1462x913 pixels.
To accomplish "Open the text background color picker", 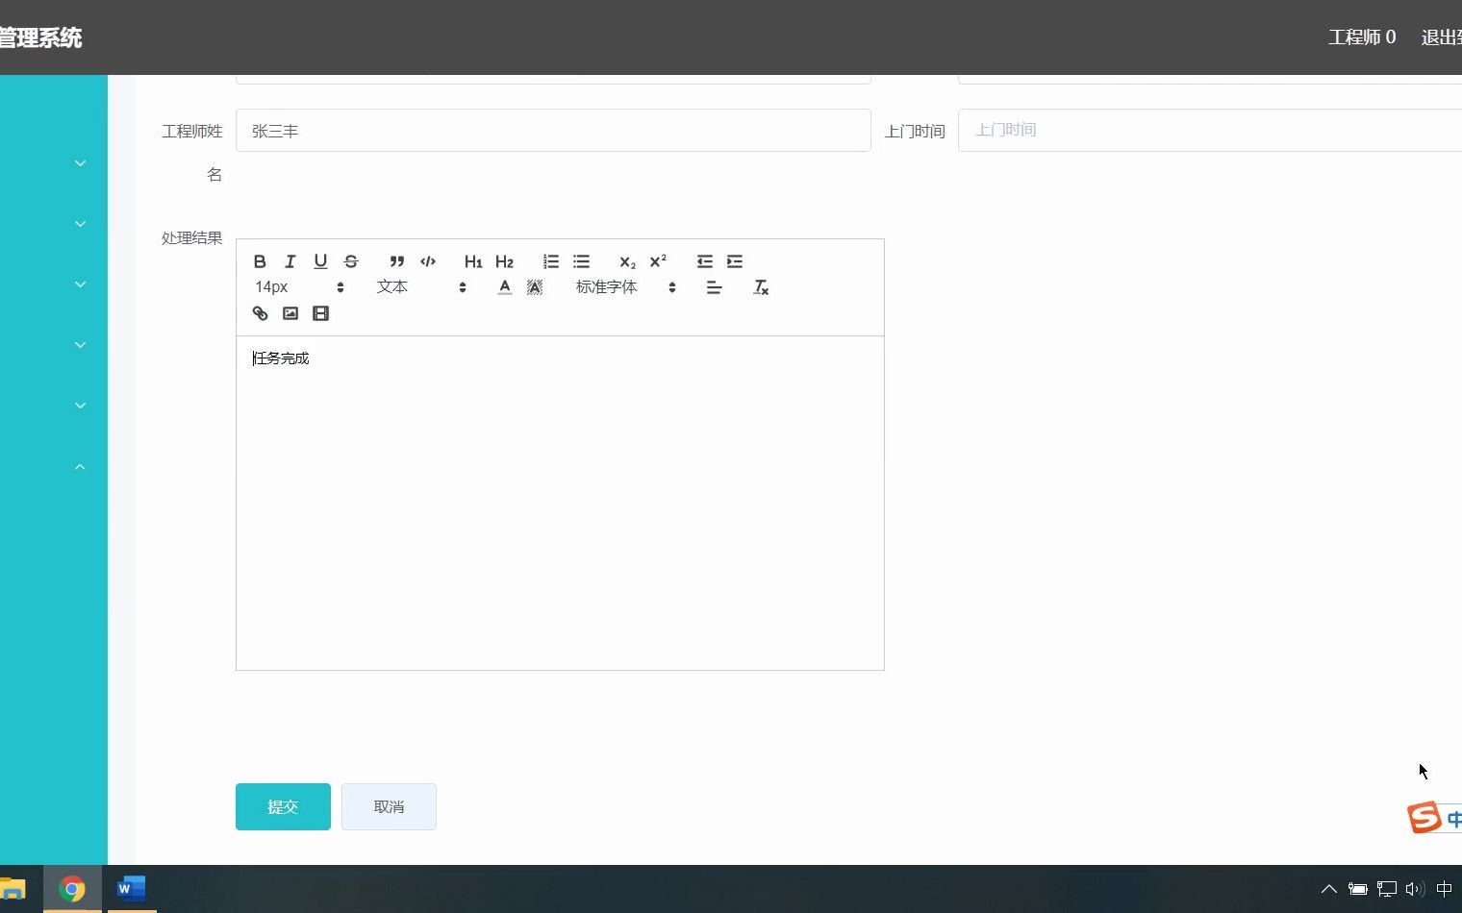I will 535,287.
